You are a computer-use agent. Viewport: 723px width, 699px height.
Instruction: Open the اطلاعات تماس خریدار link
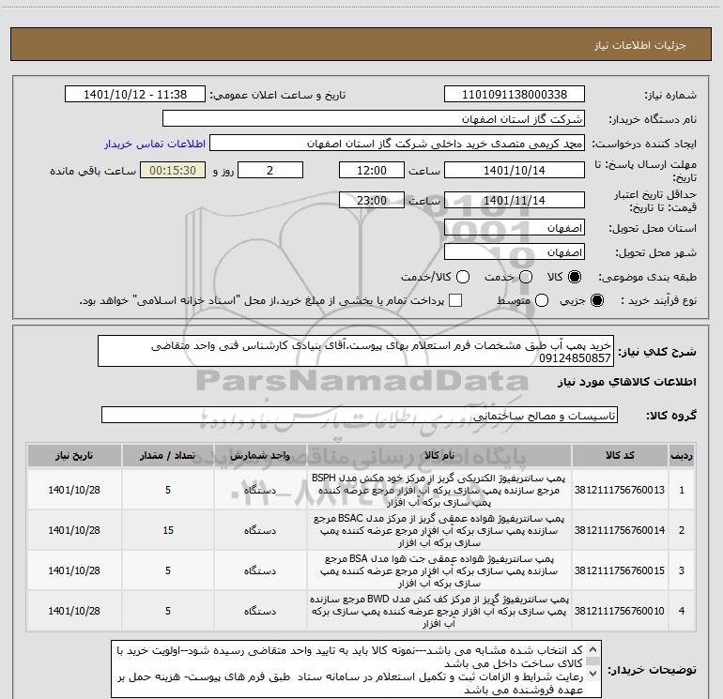(x=155, y=144)
